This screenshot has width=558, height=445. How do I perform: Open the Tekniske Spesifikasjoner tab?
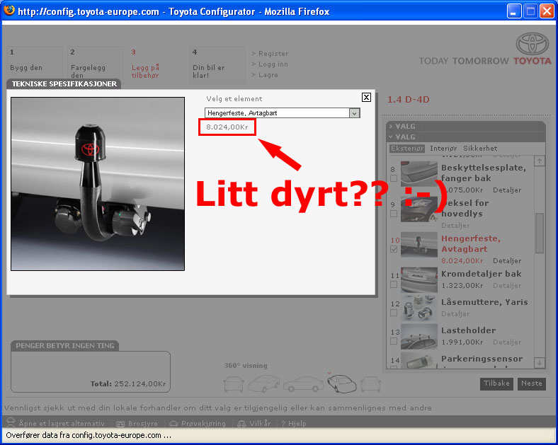(64, 84)
